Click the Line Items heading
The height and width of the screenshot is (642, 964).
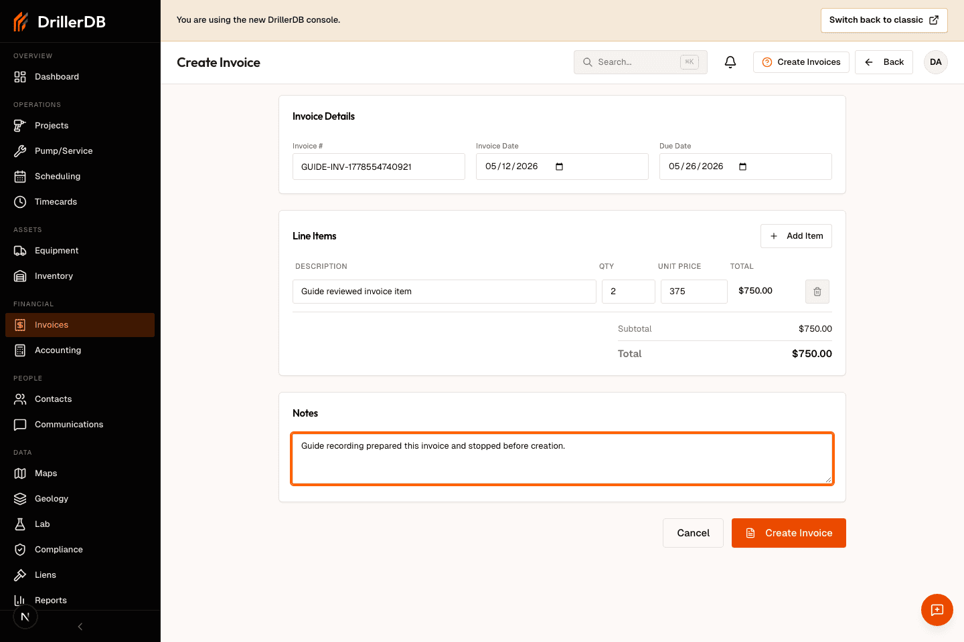[x=315, y=236]
